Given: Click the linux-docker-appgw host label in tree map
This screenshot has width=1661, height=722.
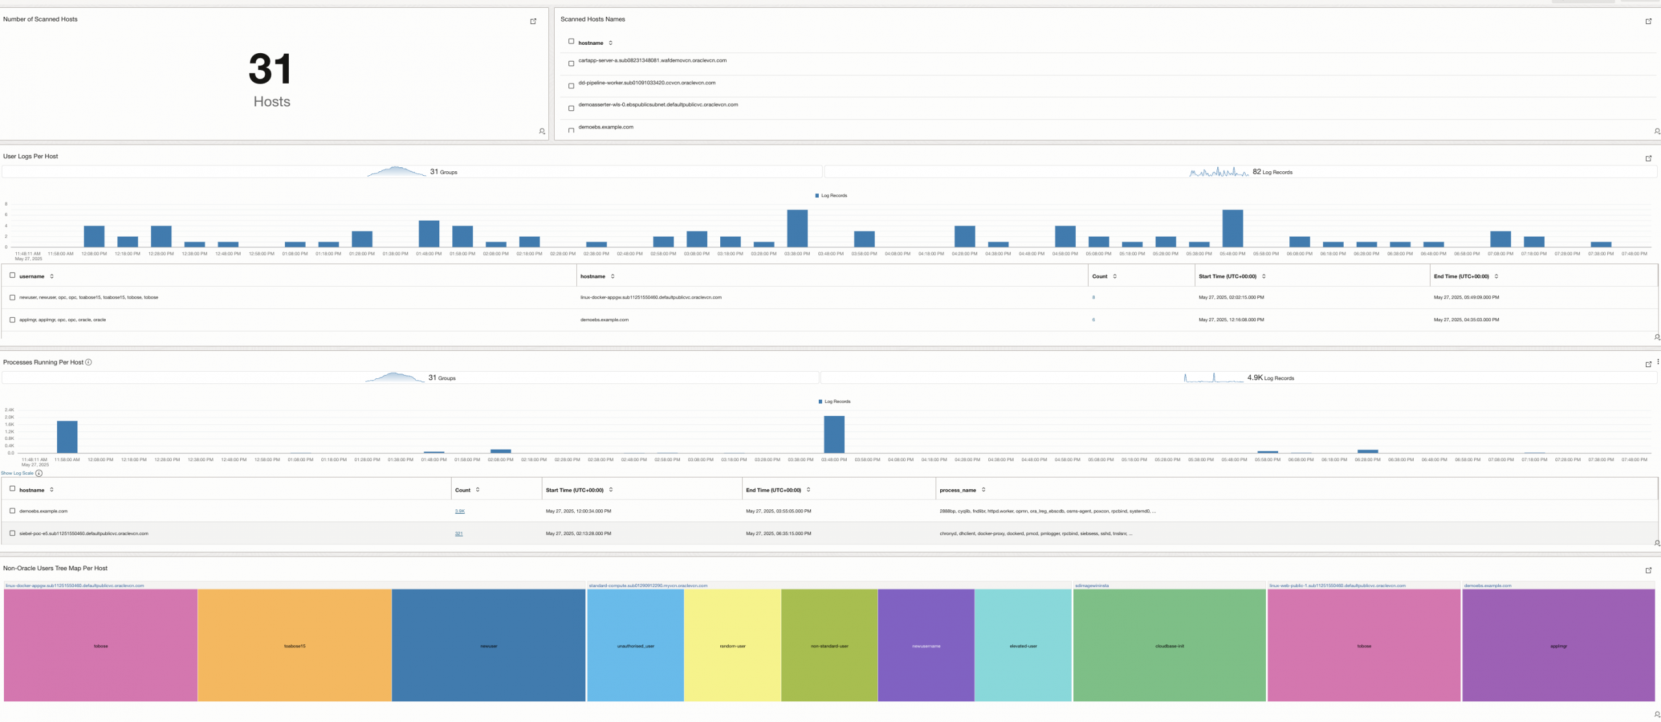Looking at the screenshot, I should click(x=75, y=585).
